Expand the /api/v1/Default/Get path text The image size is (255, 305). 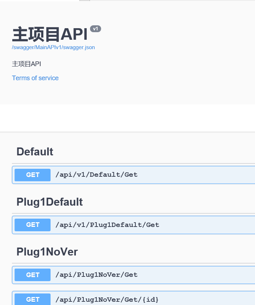point(96,175)
